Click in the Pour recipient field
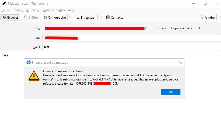 pyautogui.click(x=132, y=38)
